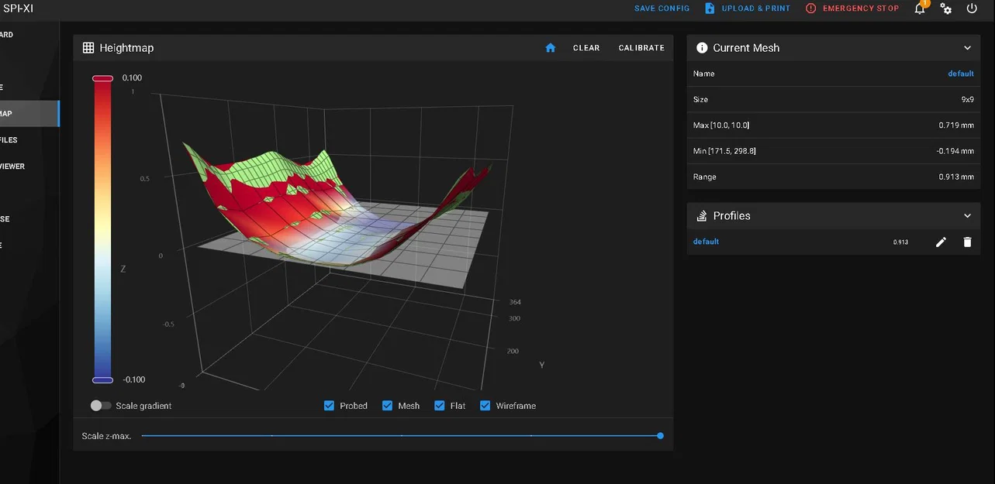Click the power icon in top bar
The height and width of the screenshot is (484, 995).
click(x=972, y=9)
